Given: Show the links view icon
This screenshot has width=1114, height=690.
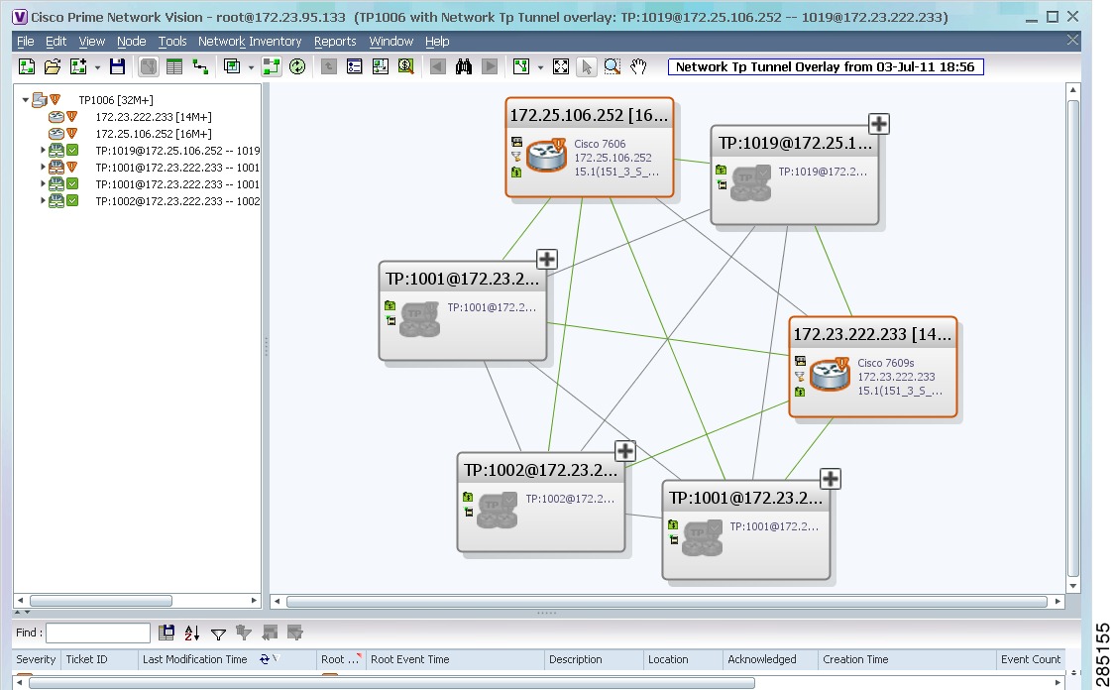Looking at the screenshot, I should tap(200, 66).
